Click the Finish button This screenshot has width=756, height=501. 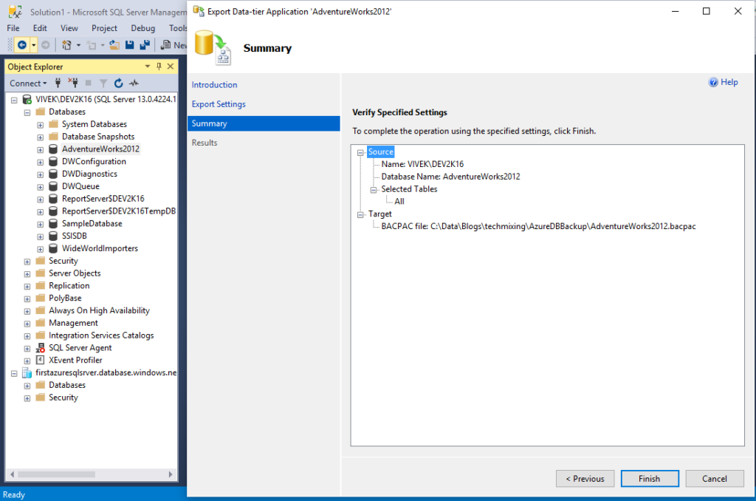point(649,478)
